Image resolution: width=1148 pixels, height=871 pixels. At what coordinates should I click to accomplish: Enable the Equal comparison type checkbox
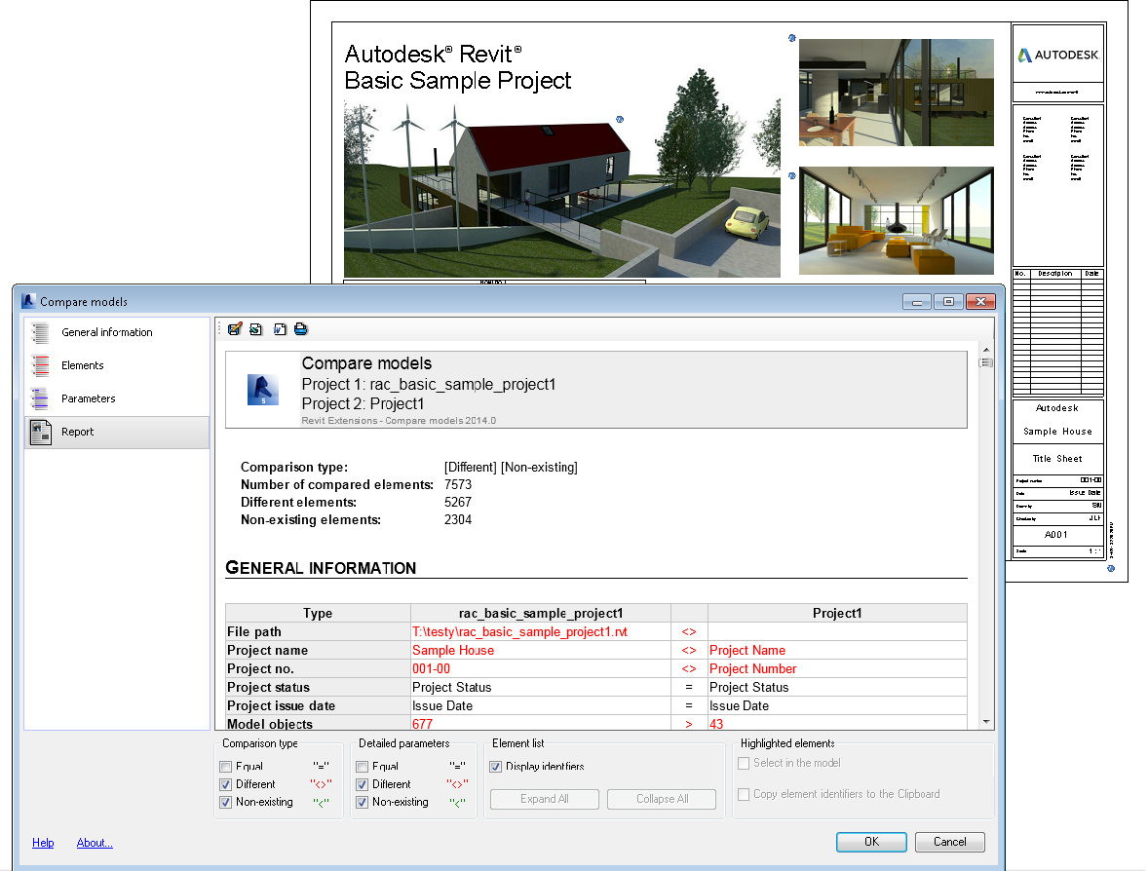click(227, 766)
